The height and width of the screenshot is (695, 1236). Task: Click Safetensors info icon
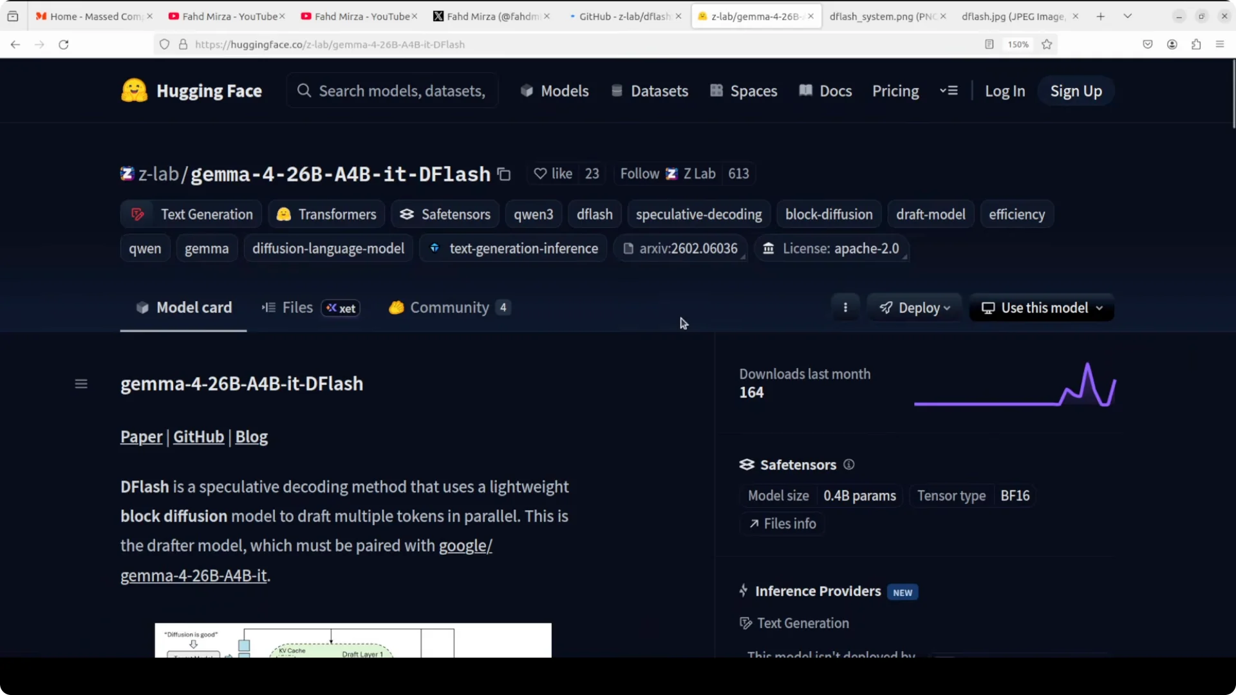pyautogui.click(x=848, y=465)
